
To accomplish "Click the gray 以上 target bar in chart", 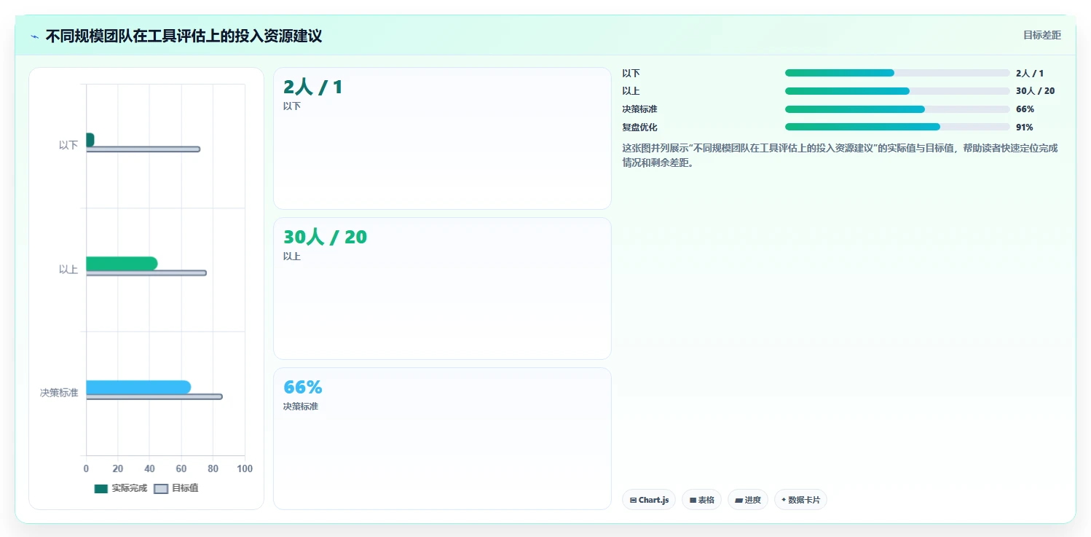I will coord(146,273).
